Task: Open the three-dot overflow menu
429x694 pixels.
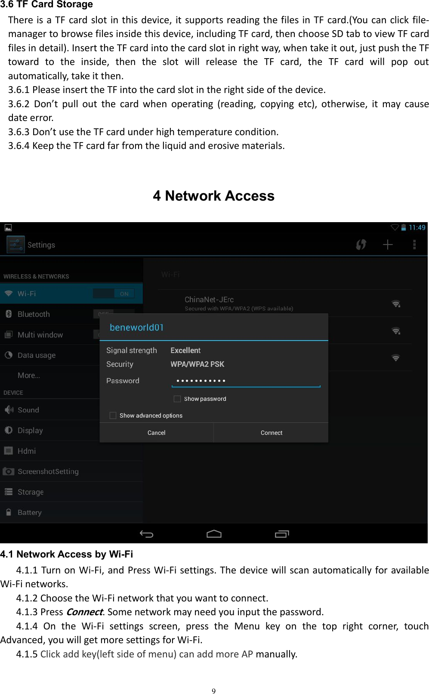Action: 414,245
